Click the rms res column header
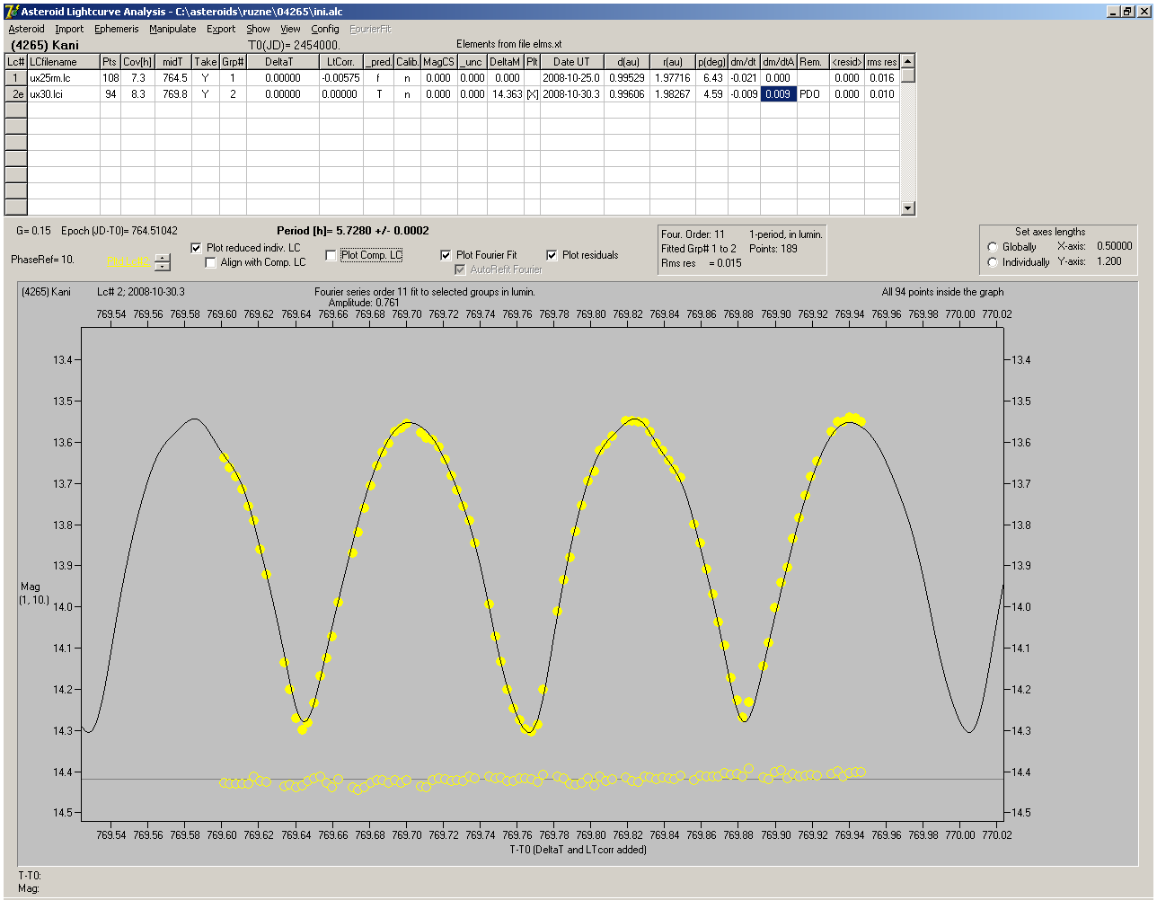This screenshot has height=900, width=1157. pyautogui.click(x=882, y=62)
